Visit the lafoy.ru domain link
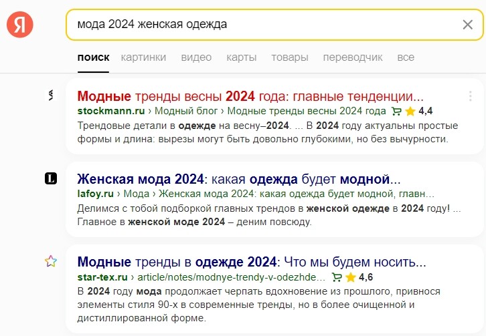Image resolution: width=486 pixels, height=336 pixels. [x=96, y=194]
